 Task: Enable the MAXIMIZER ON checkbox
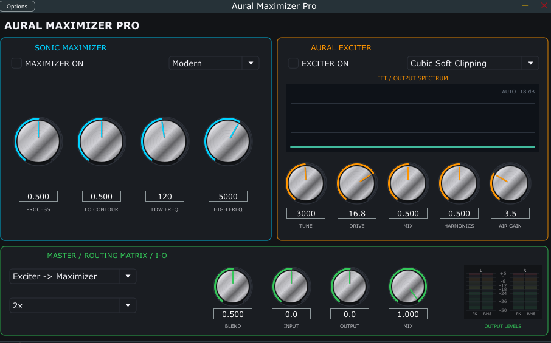(x=16, y=63)
